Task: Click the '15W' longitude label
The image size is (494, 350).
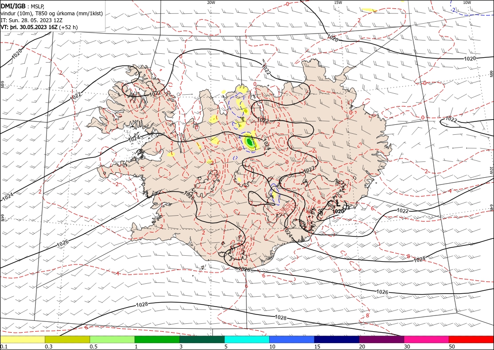Action: tap(338, 2)
